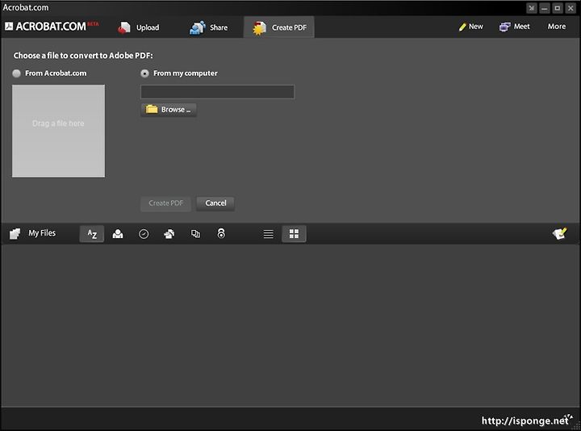Maximize the Acrobat.com window
Image resolution: width=581 pixels, height=431 pixels.
(558, 8)
